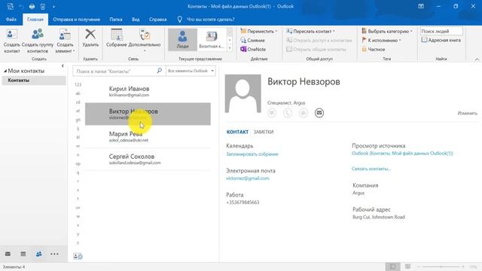Click Send/Receive icon in Quick Access Toolbar

click(x=10, y=7)
